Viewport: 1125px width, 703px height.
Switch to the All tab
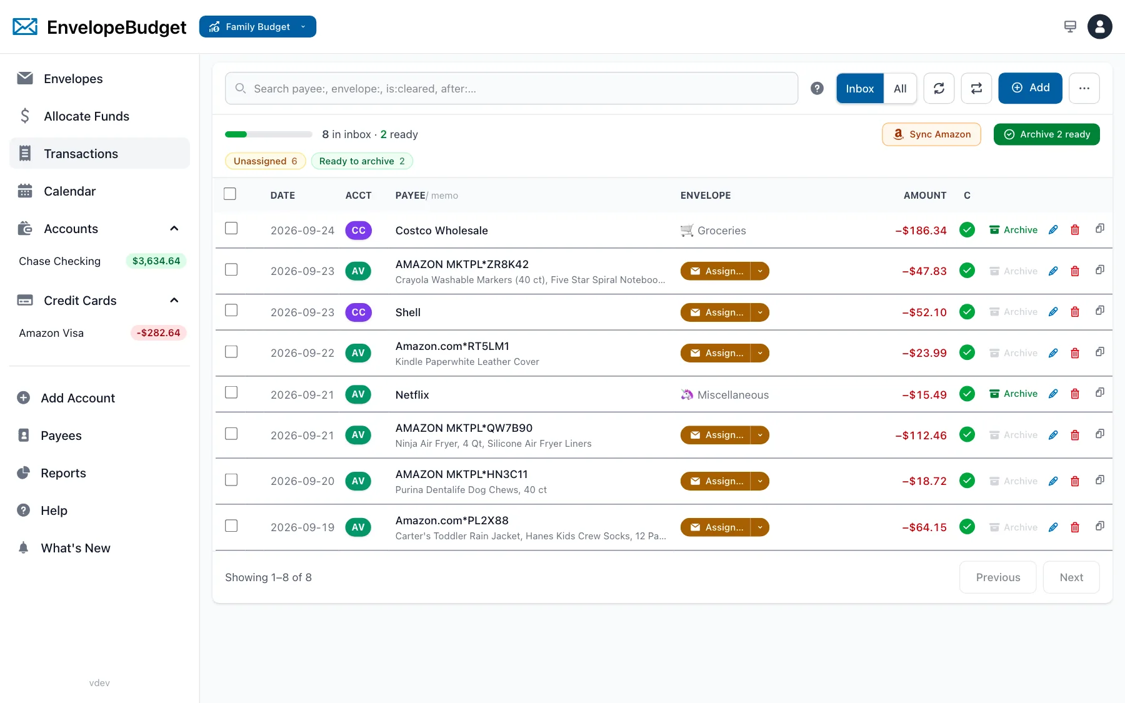click(900, 89)
